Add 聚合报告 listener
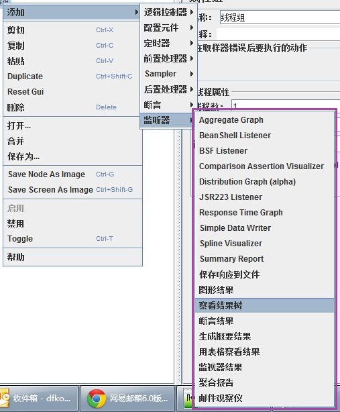 (264, 382)
